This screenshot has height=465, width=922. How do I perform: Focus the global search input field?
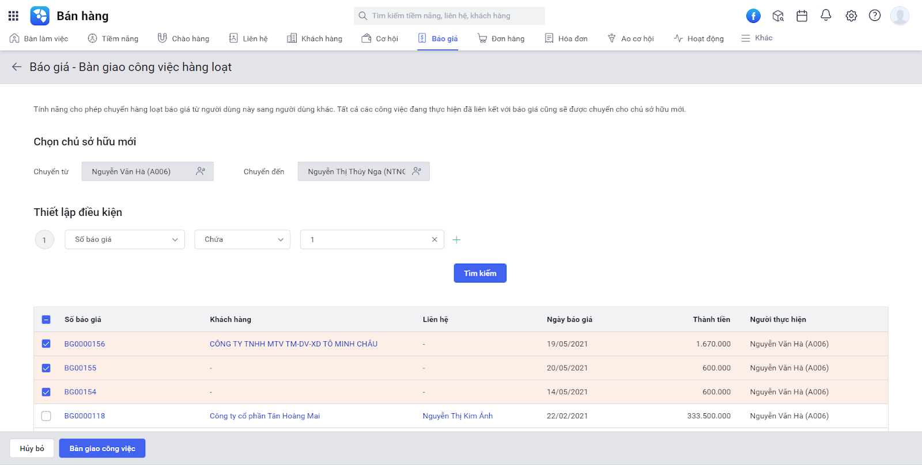pyautogui.click(x=449, y=16)
